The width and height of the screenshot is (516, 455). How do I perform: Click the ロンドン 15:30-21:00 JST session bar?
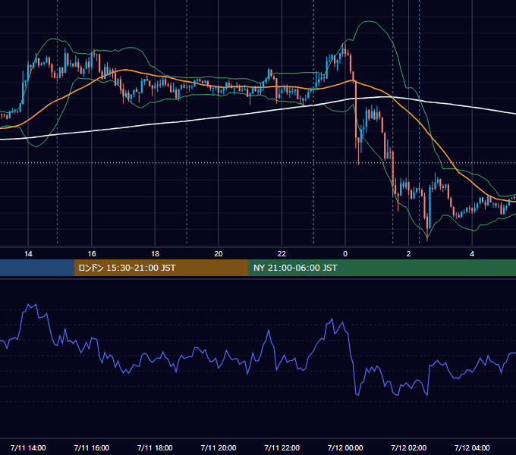161,268
